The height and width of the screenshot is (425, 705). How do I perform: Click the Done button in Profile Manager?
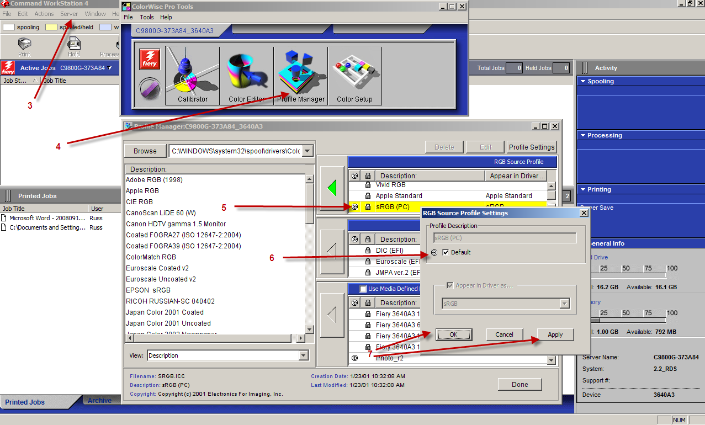point(520,384)
